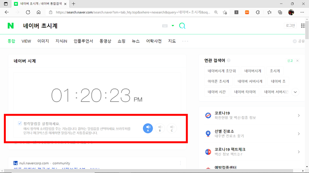The image size is (309, 173).
Task: Click the orange EX extension icon
Action: tap(247, 12)
